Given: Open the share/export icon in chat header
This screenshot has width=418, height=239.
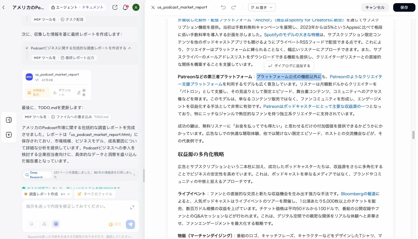Looking at the screenshot, I should pos(115,7).
